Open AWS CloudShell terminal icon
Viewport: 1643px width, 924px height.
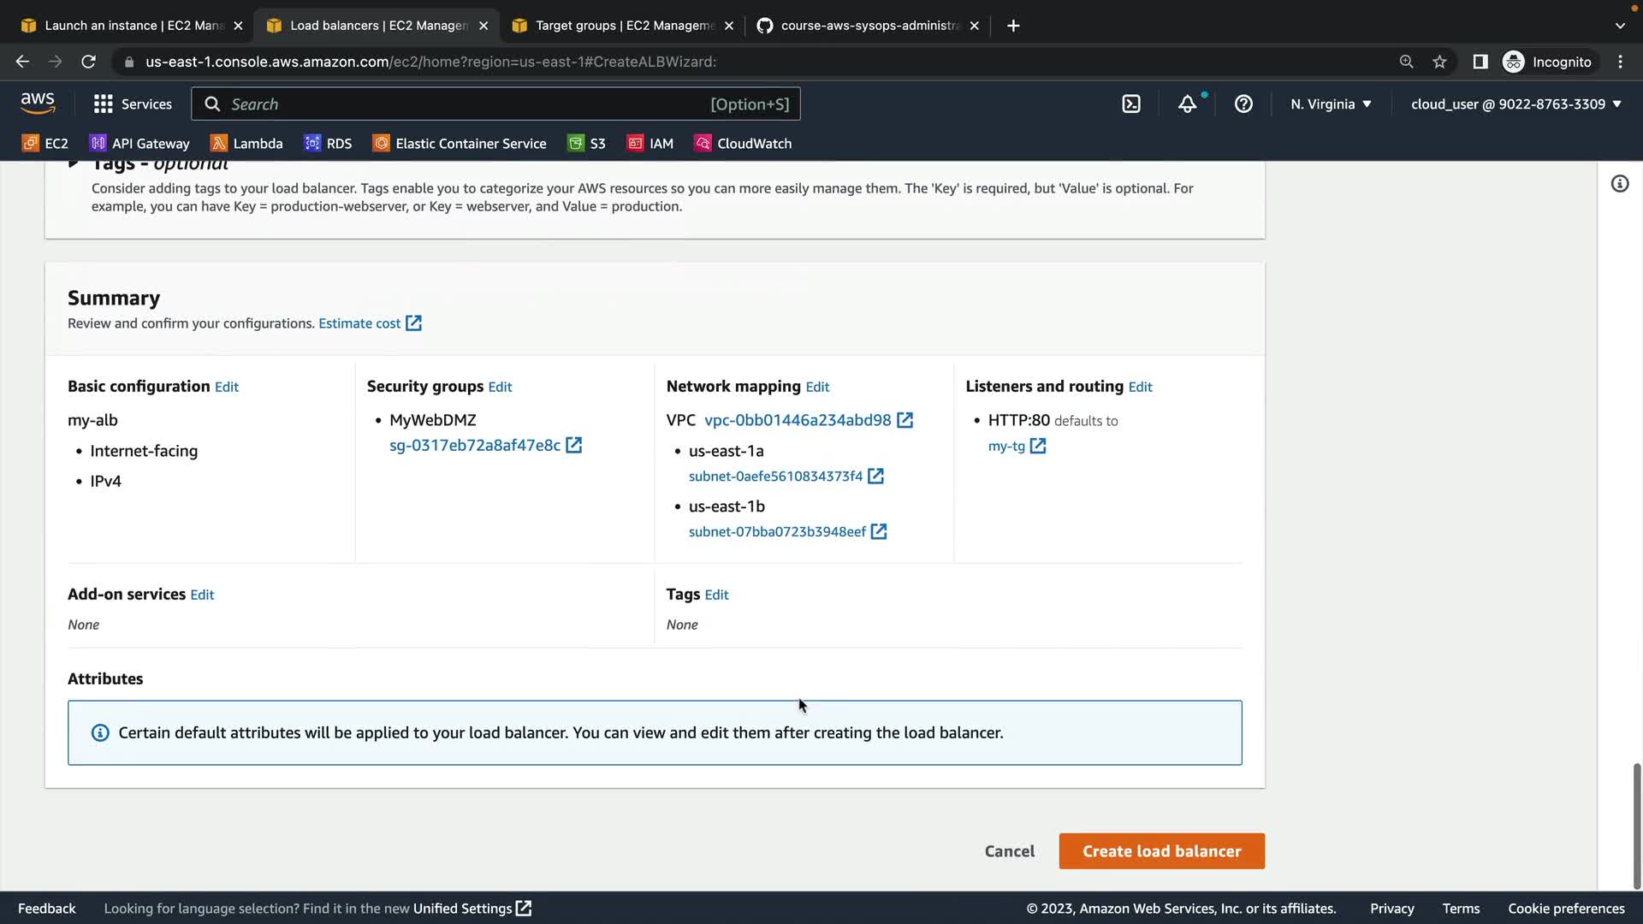coord(1131,104)
